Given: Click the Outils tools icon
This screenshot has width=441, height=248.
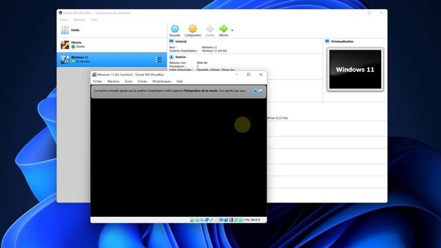Looking at the screenshot, I should 65,30.
